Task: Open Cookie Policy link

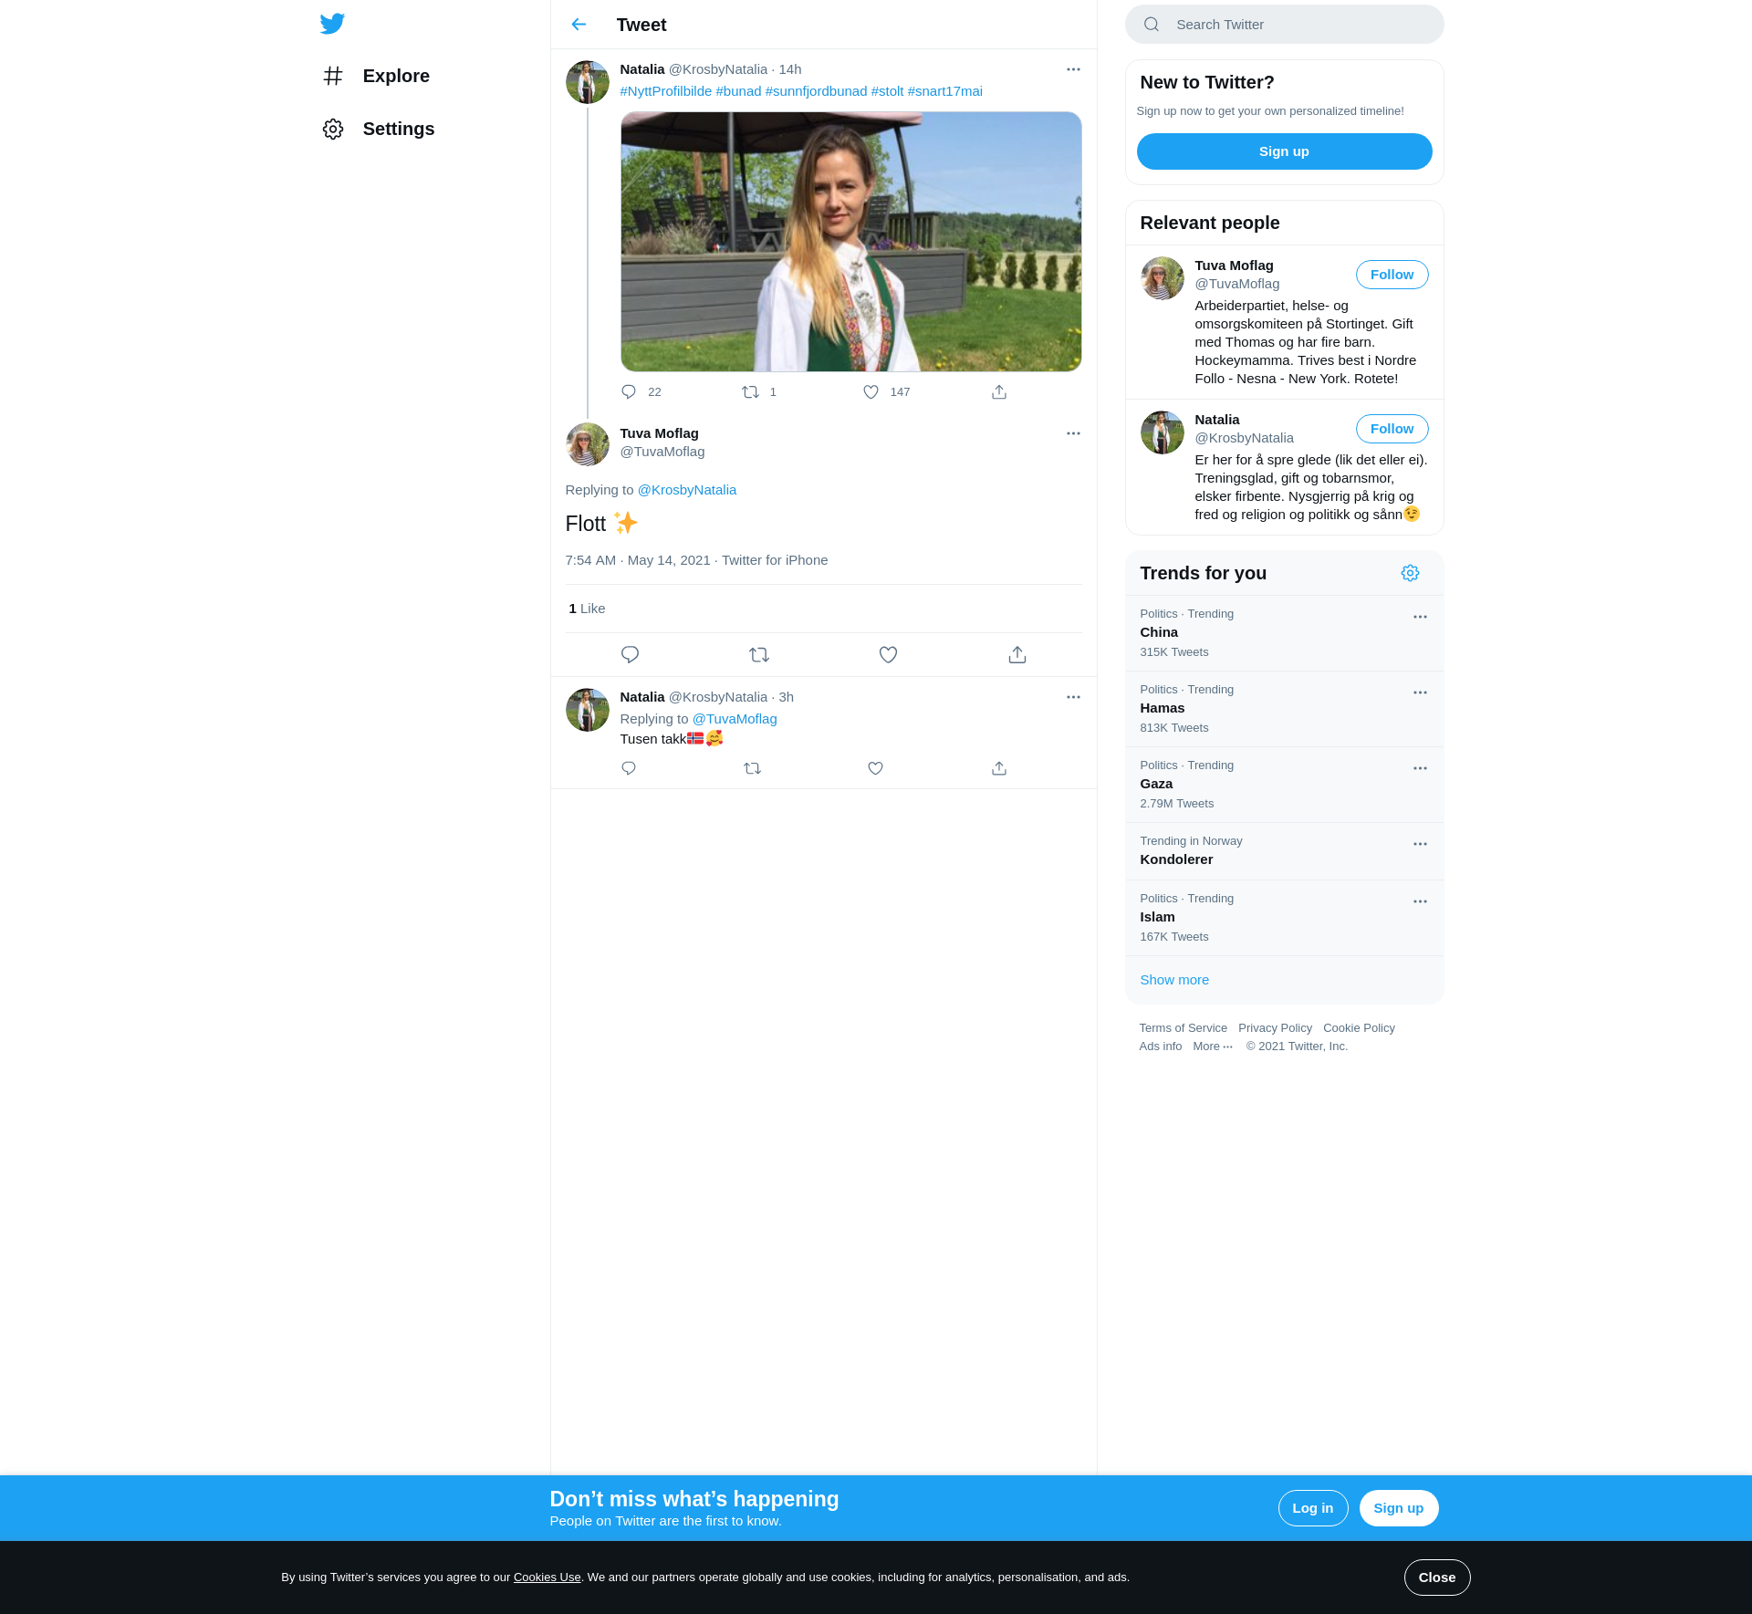Action: [x=1359, y=1028]
